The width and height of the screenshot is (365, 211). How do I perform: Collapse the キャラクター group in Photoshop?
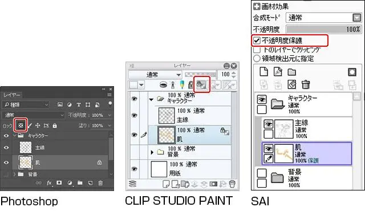click(15, 135)
